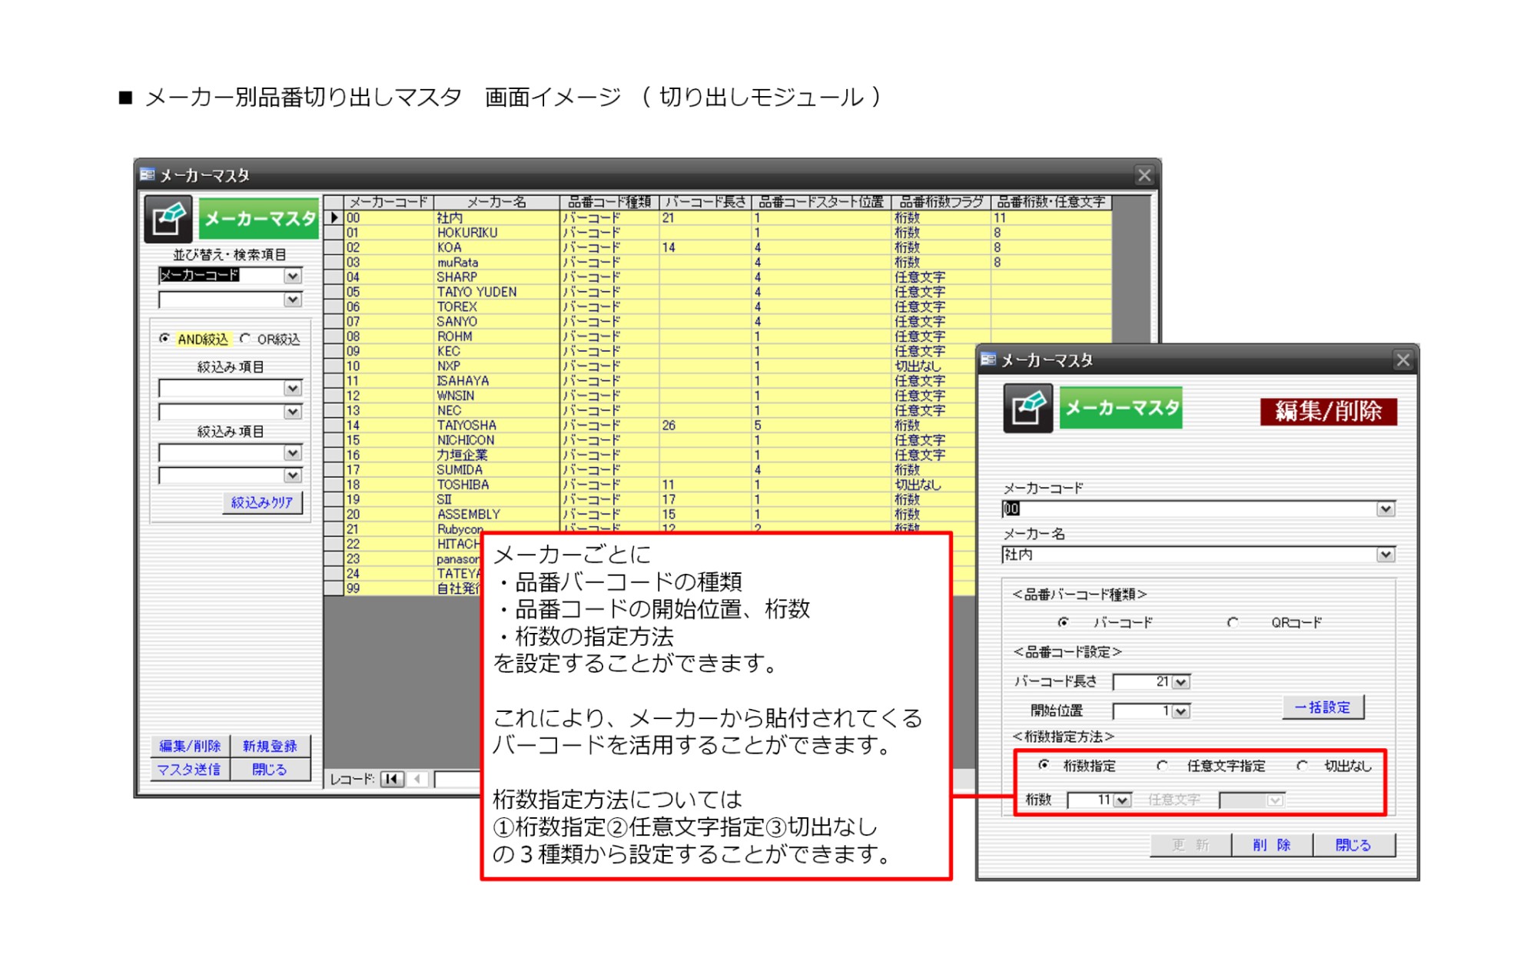This screenshot has height=954, width=1537.
Task: Select SHARP cell in maker table
Action: (497, 277)
